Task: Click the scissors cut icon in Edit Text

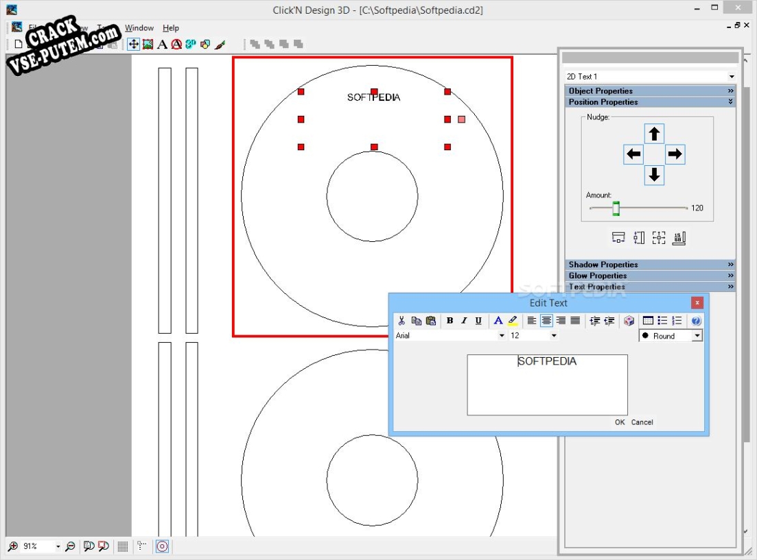Action: coord(402,321)
